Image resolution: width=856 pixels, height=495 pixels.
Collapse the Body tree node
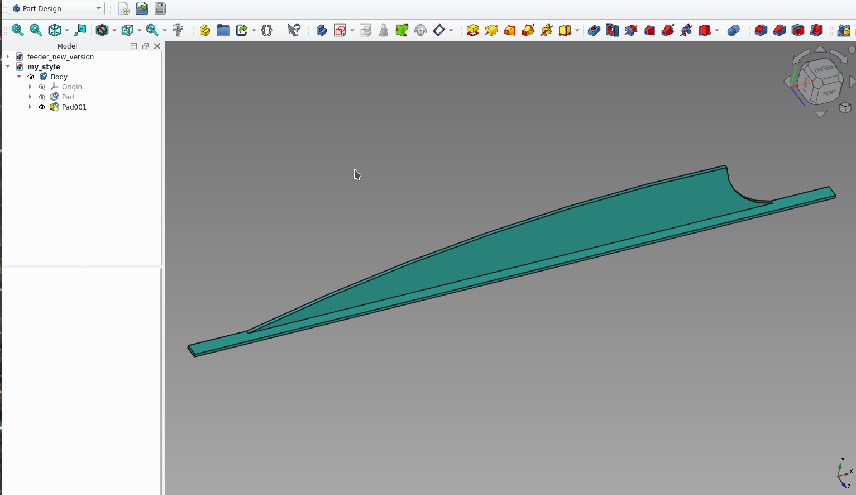pos(19,77)
